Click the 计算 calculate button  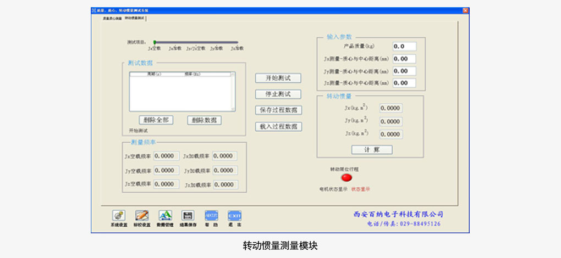coord(372,150)
